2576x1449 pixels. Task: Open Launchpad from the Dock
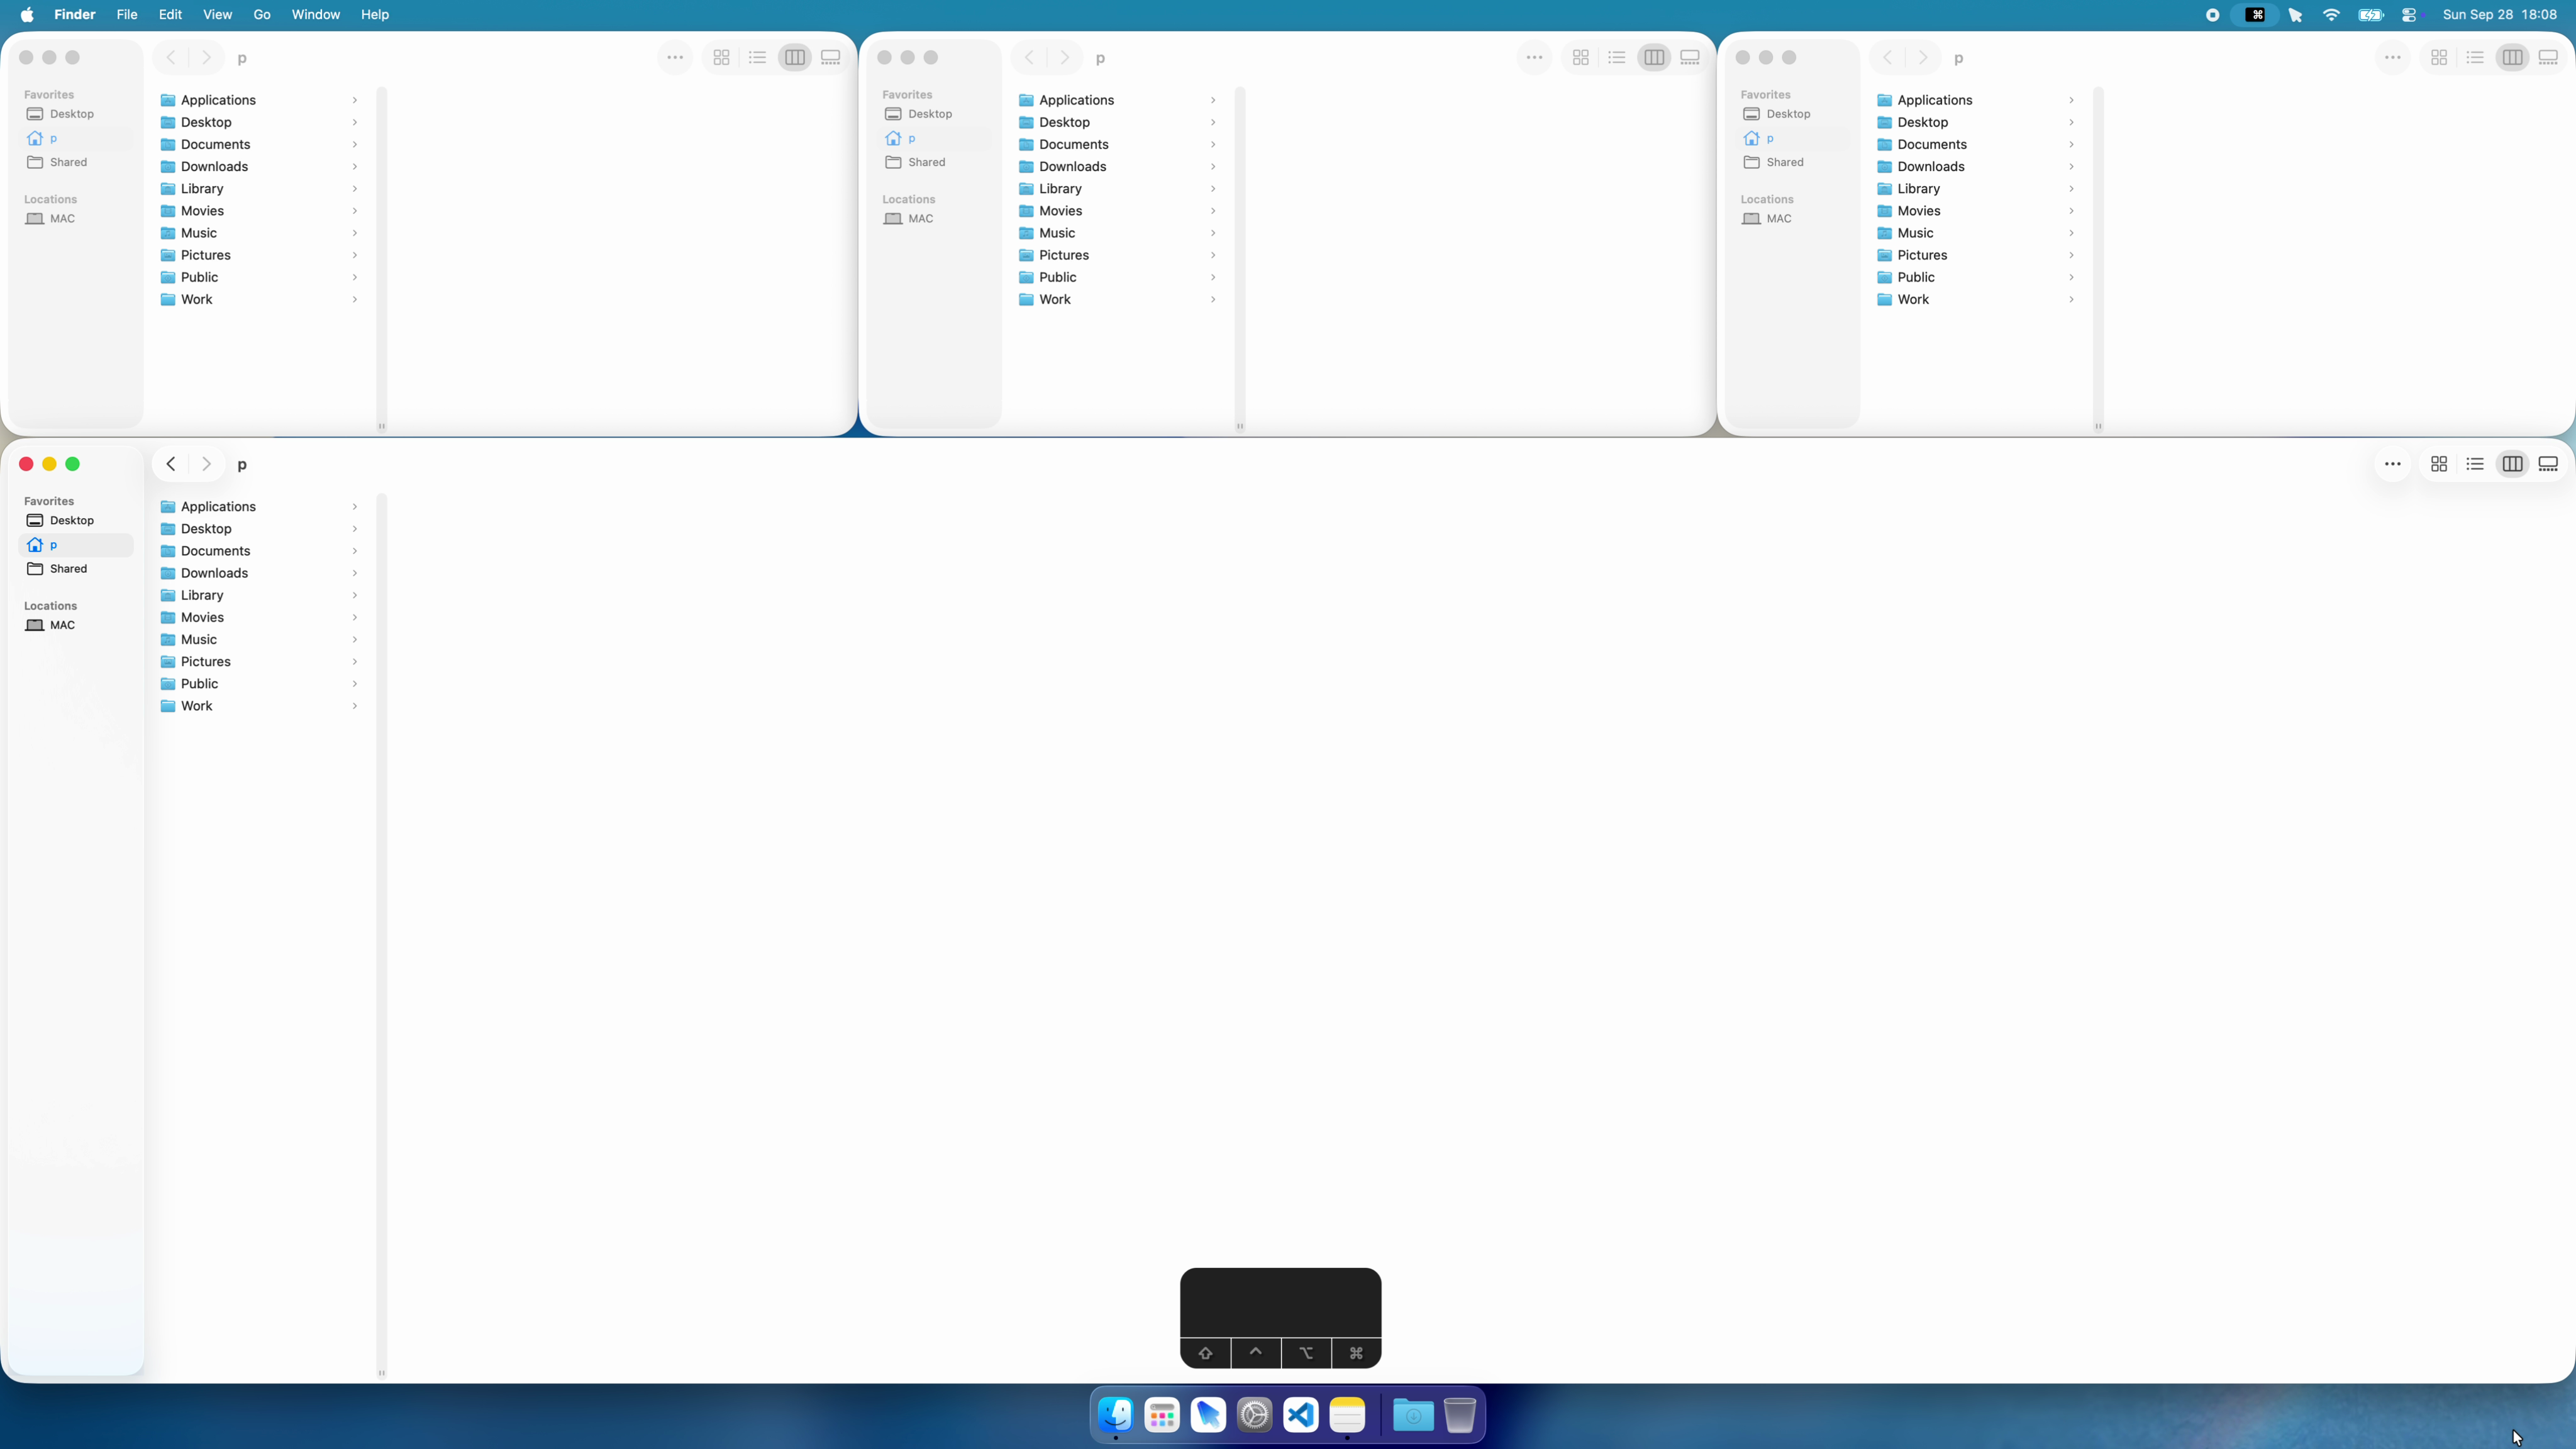click(x=1162, y=1415)
